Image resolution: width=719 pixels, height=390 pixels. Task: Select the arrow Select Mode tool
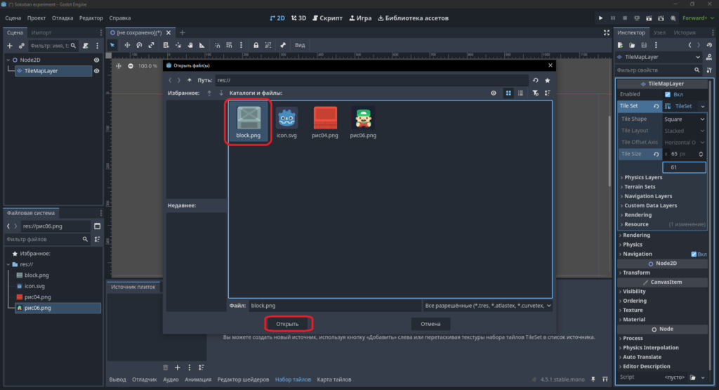click(x=112, y=45)
